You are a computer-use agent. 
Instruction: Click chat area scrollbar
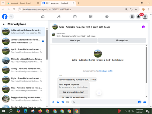pos(146,65)
